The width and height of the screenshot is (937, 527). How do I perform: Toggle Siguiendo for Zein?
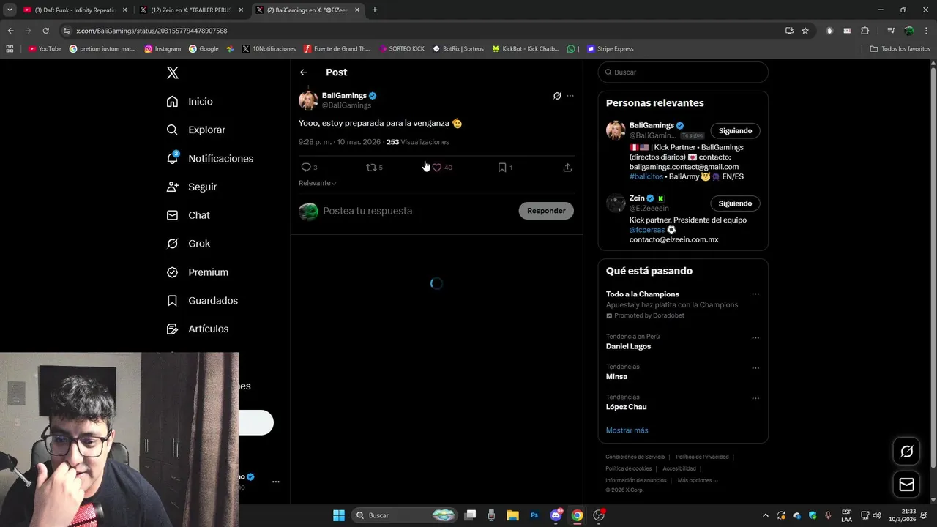[x=735, y=203]
